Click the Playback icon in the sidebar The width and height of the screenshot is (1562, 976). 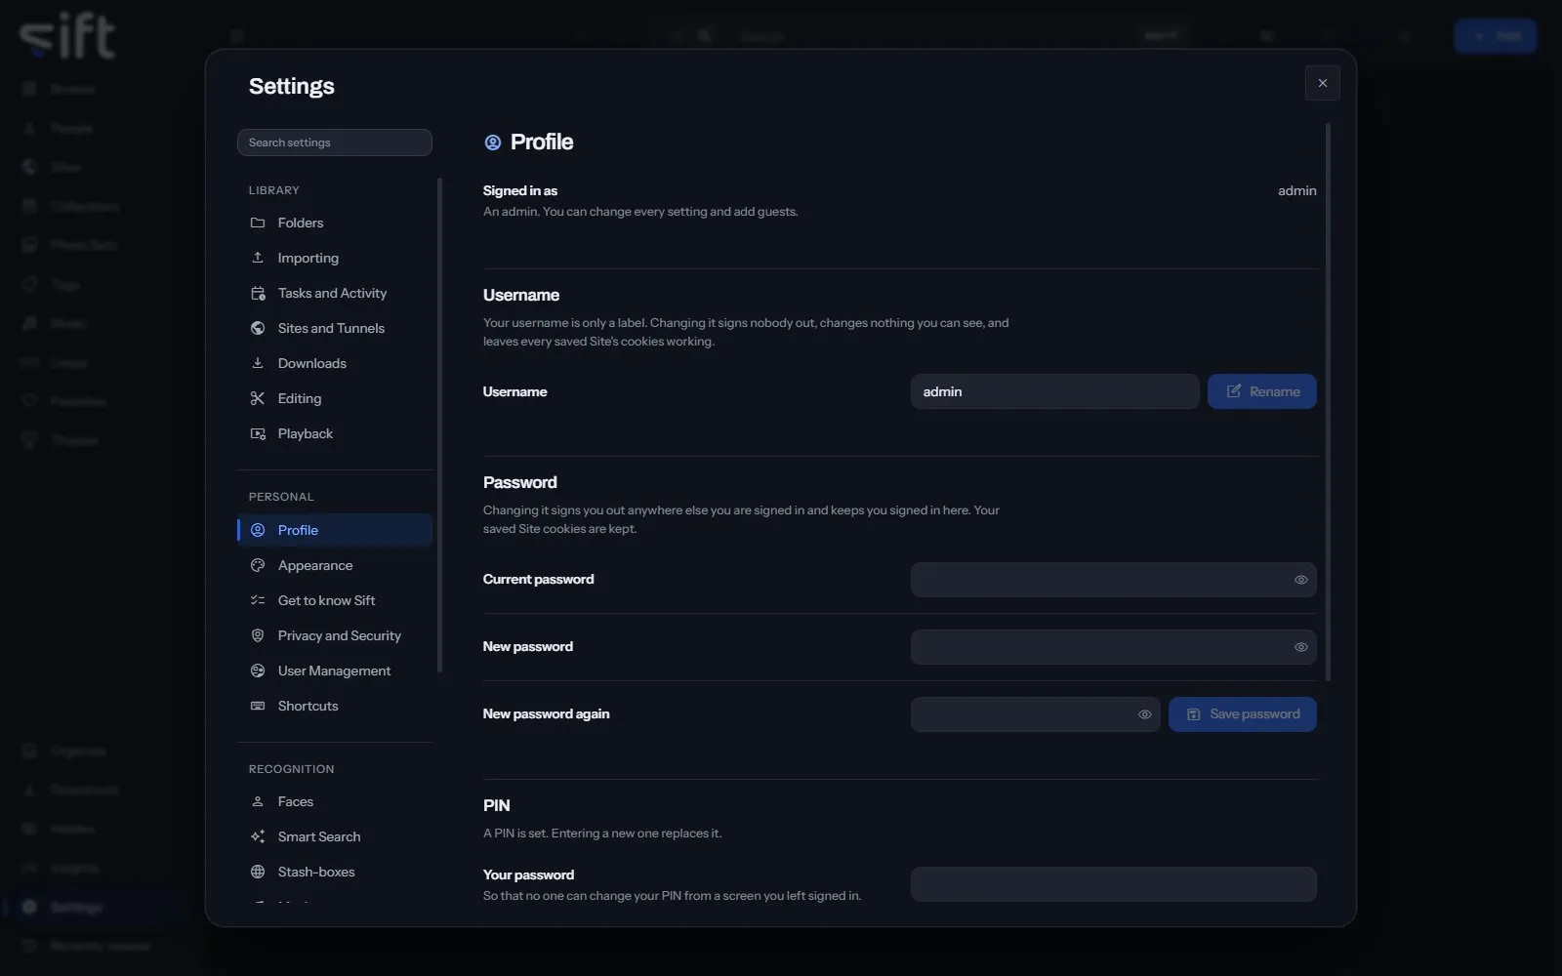[x=258, y=433]
